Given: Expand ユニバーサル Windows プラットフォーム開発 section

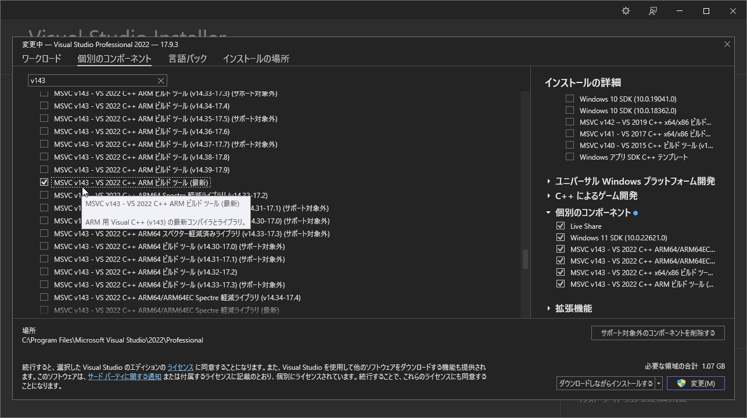Looking at the screenshot, I should pyautogui.click(x=548, y=181).
